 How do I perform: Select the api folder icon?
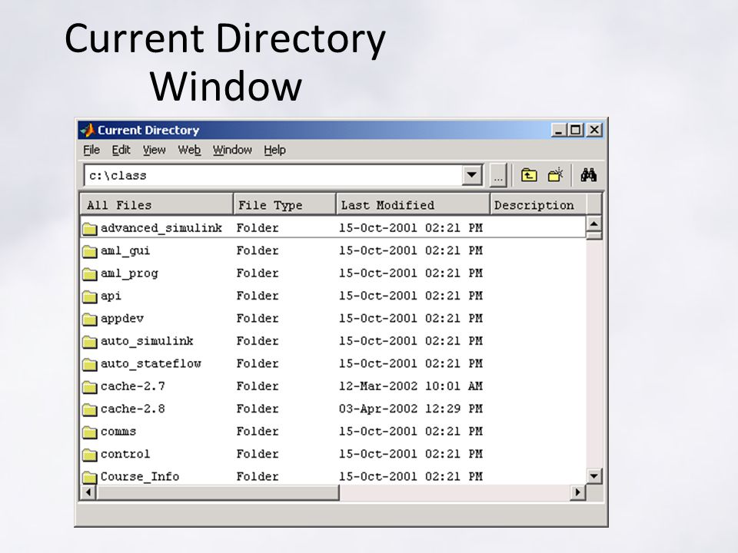89,296
